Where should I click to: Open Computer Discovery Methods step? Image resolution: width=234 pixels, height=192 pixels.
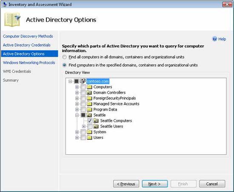[x=28, y=36]
